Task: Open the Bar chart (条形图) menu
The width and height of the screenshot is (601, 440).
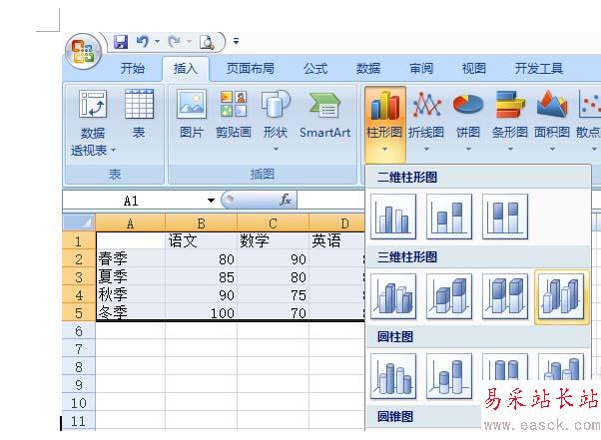Action: tap(510, 123)
